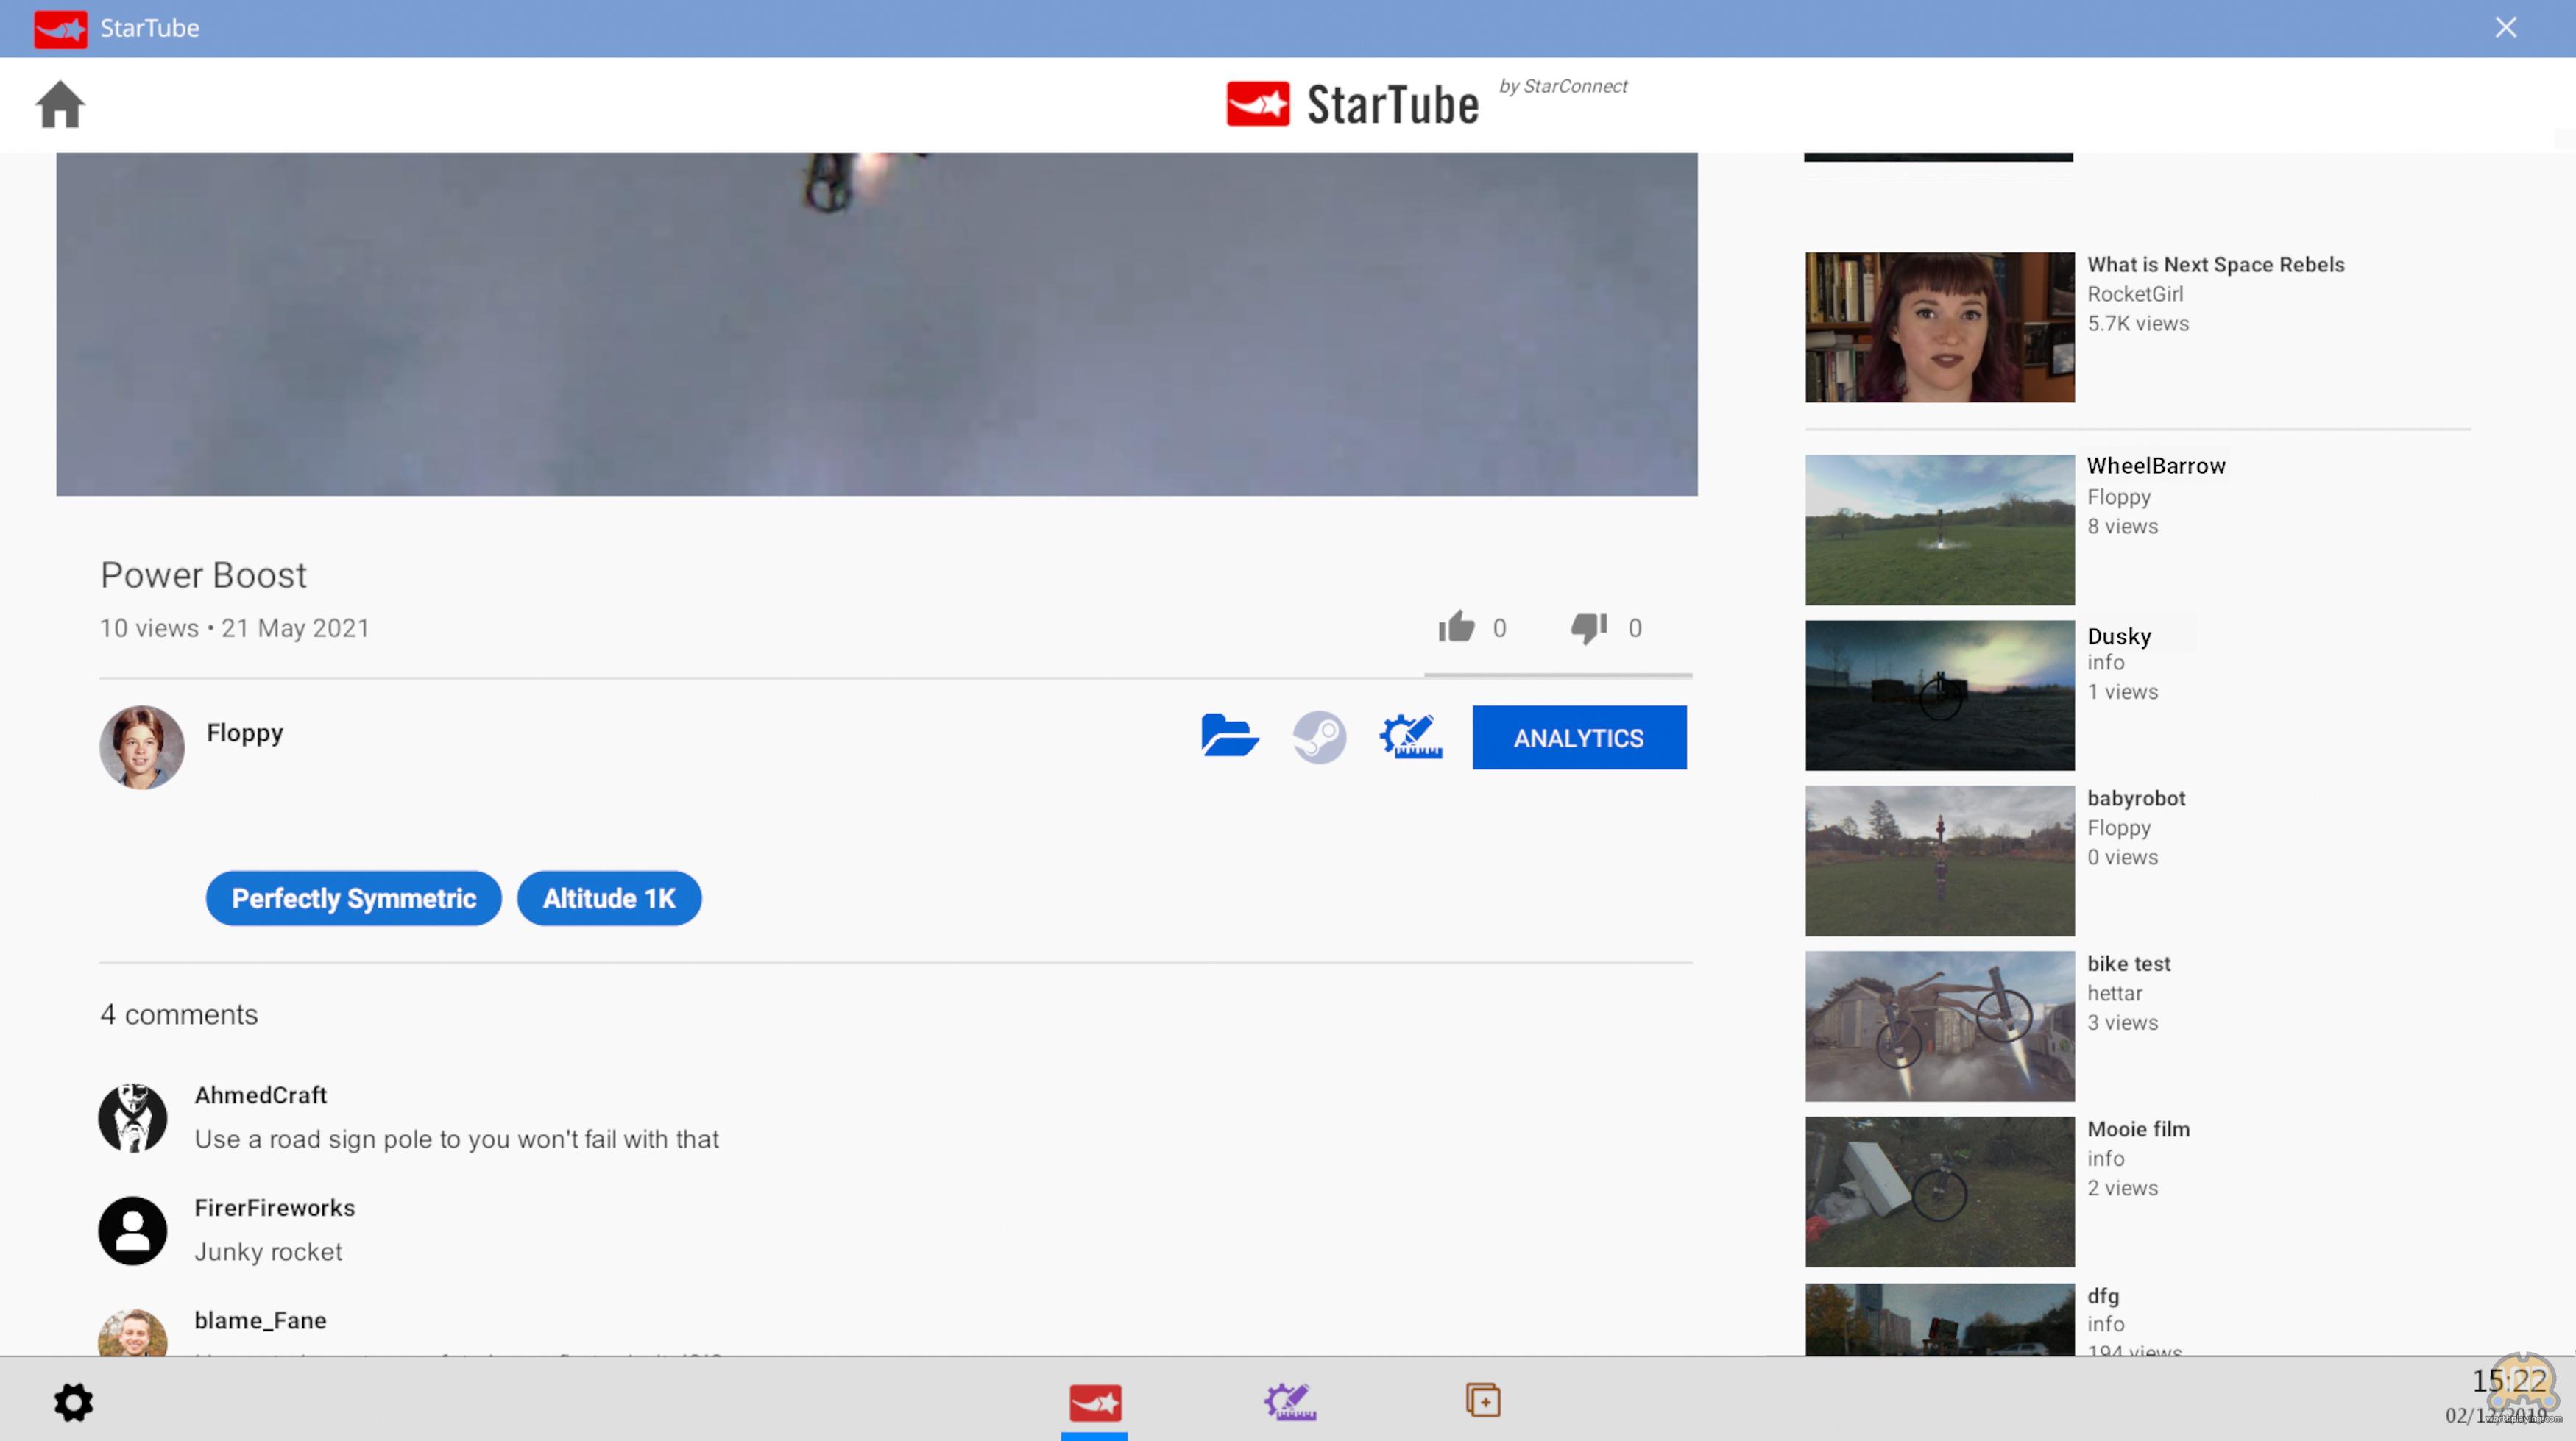Image resolution: width=2576 pixels, height=1441 pixels.
Task: Open Floppy's channel avatar
Action: 142,747
